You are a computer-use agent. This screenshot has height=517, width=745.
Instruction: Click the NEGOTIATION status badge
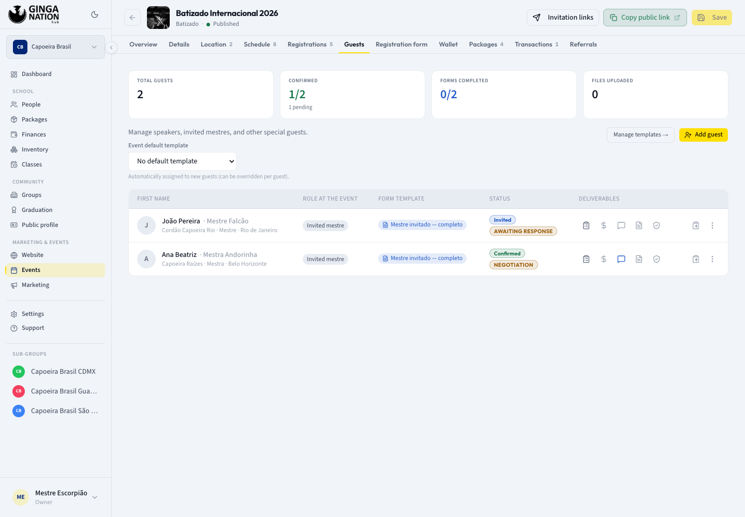click(x=514, y=265)
